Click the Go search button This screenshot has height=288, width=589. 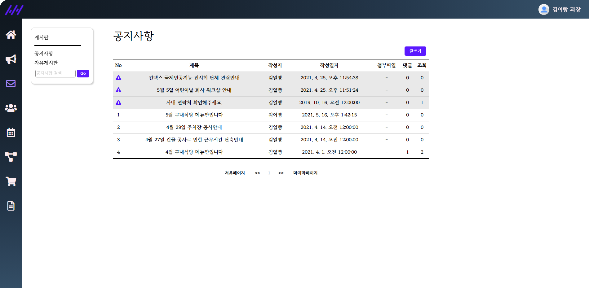(83, 73)
